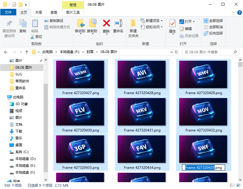243x189 pixels.
Task: Select the WEBM thumbnail Frame 427320427.png
Action: pyautogui.click(x=81, y=78)
